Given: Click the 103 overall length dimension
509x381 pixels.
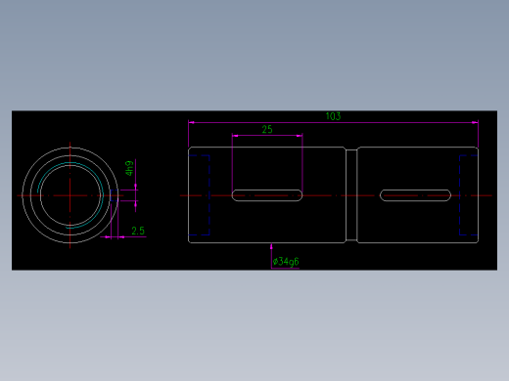Looking at the screenshot, I should 333,116.
